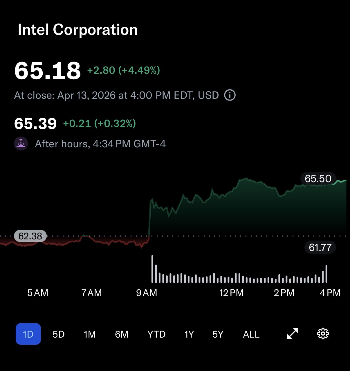
Task: Show the ALL time range
Action: (x=251, y=334)
